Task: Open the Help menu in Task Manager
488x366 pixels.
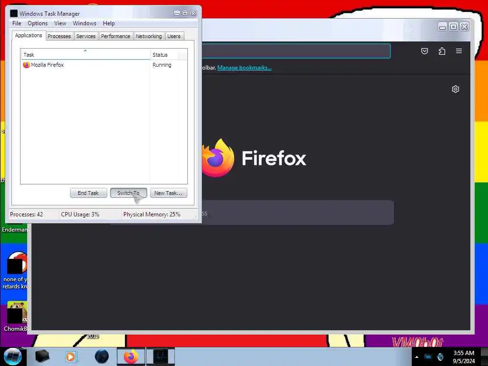Action: (109, 23)
